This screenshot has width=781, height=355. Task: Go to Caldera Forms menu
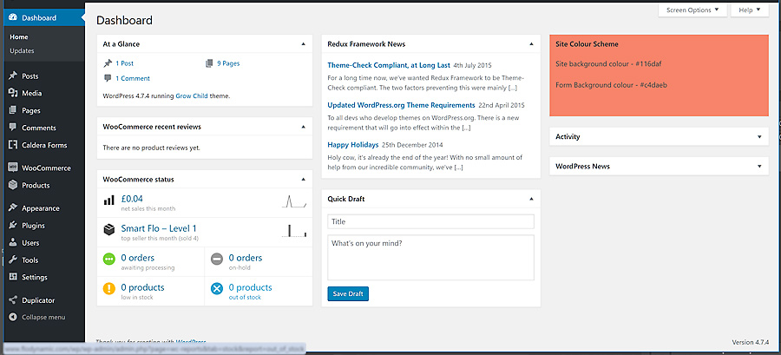pyautogui.click(x=45, y=145)
